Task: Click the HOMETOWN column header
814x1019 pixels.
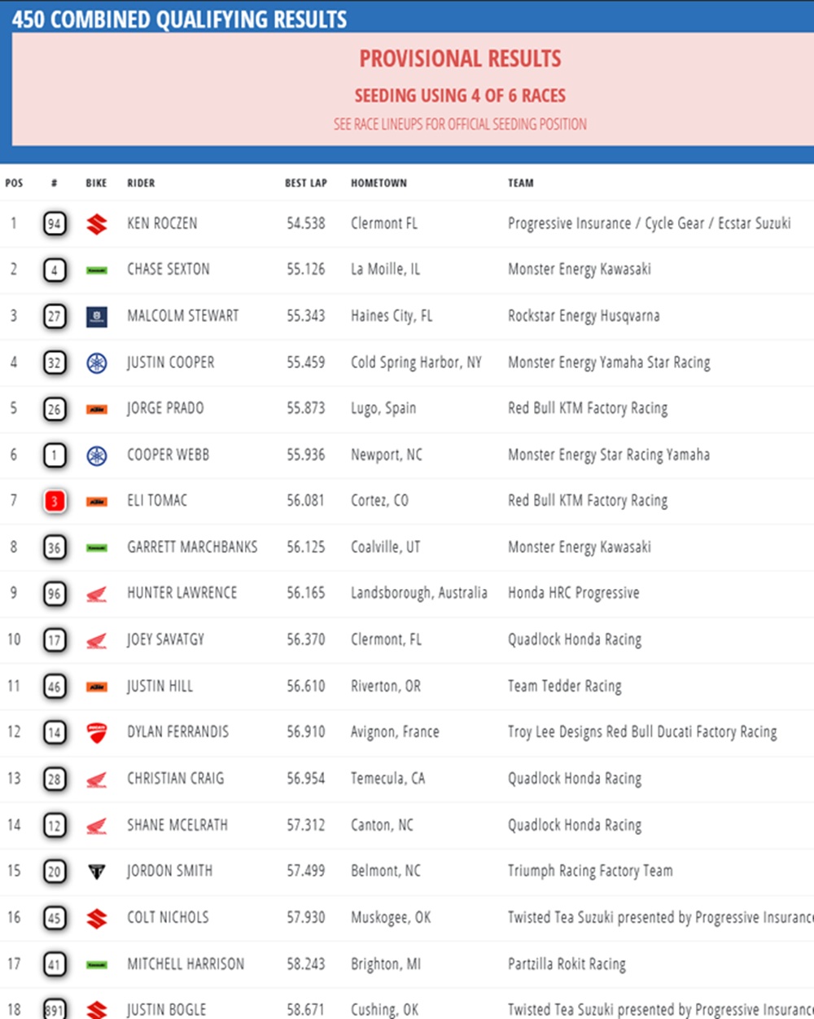Action: [x=379, y=183]
